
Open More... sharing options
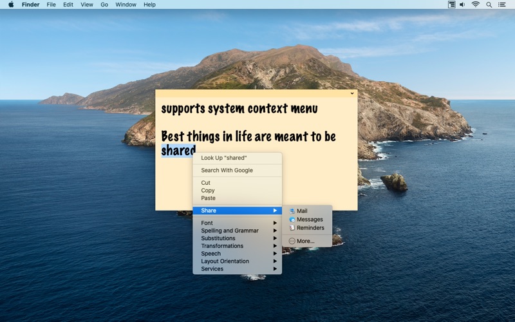307,241
